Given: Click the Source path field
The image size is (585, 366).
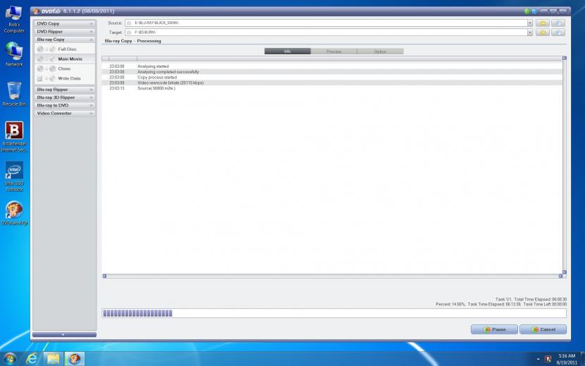Looking at the screenshot, I should coord(326,23).
